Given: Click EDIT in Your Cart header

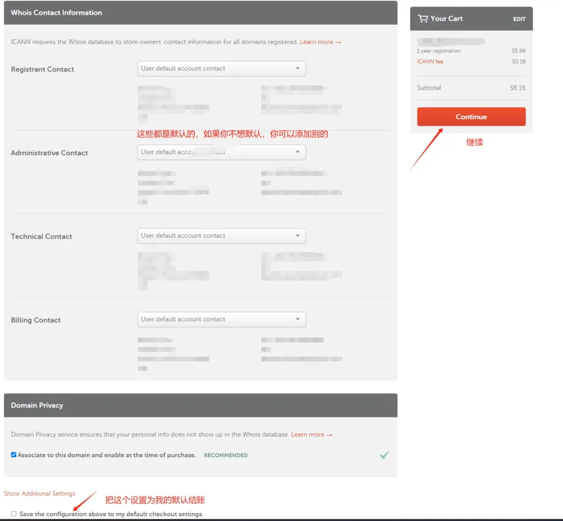Looking at the screenshot, I should (x=519, y=19).
